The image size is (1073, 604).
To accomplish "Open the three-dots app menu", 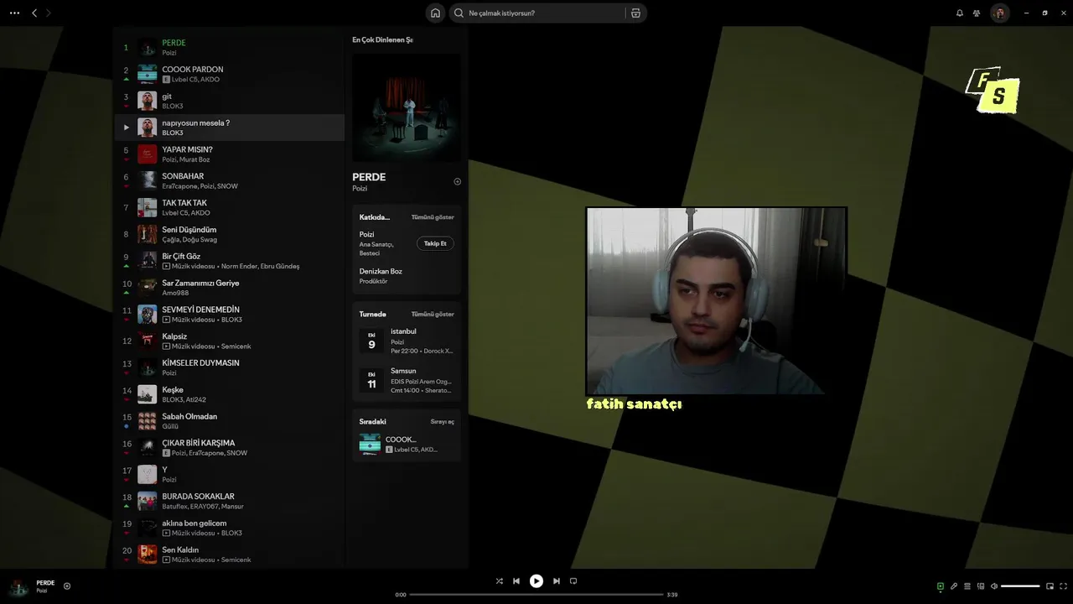I will tap(14, 13).
